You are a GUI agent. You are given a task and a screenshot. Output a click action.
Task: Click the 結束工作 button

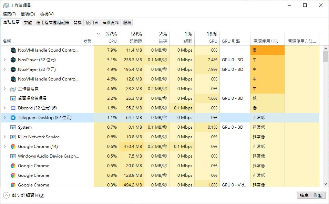click(x=311, y=195)
